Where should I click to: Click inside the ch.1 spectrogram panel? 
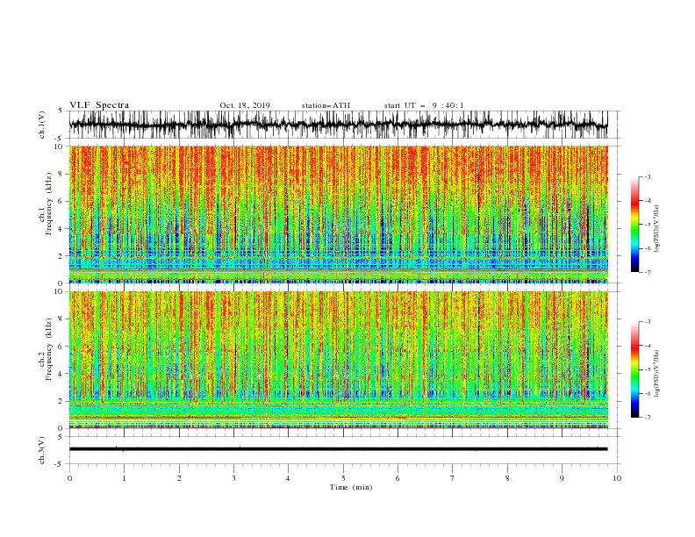[338, 214]
